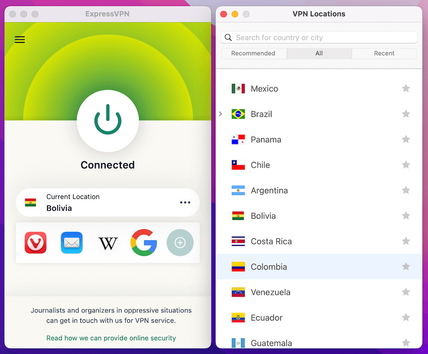Favorite Venezuela with its star
428x354 pixels.
(x=406, y=292)
